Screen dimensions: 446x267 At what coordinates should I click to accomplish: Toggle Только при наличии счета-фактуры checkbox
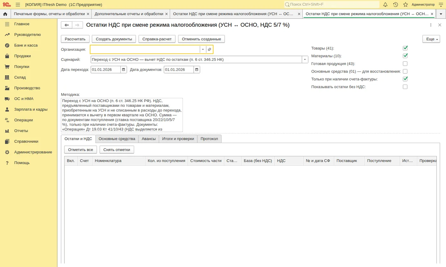click(x=405, y=79)
